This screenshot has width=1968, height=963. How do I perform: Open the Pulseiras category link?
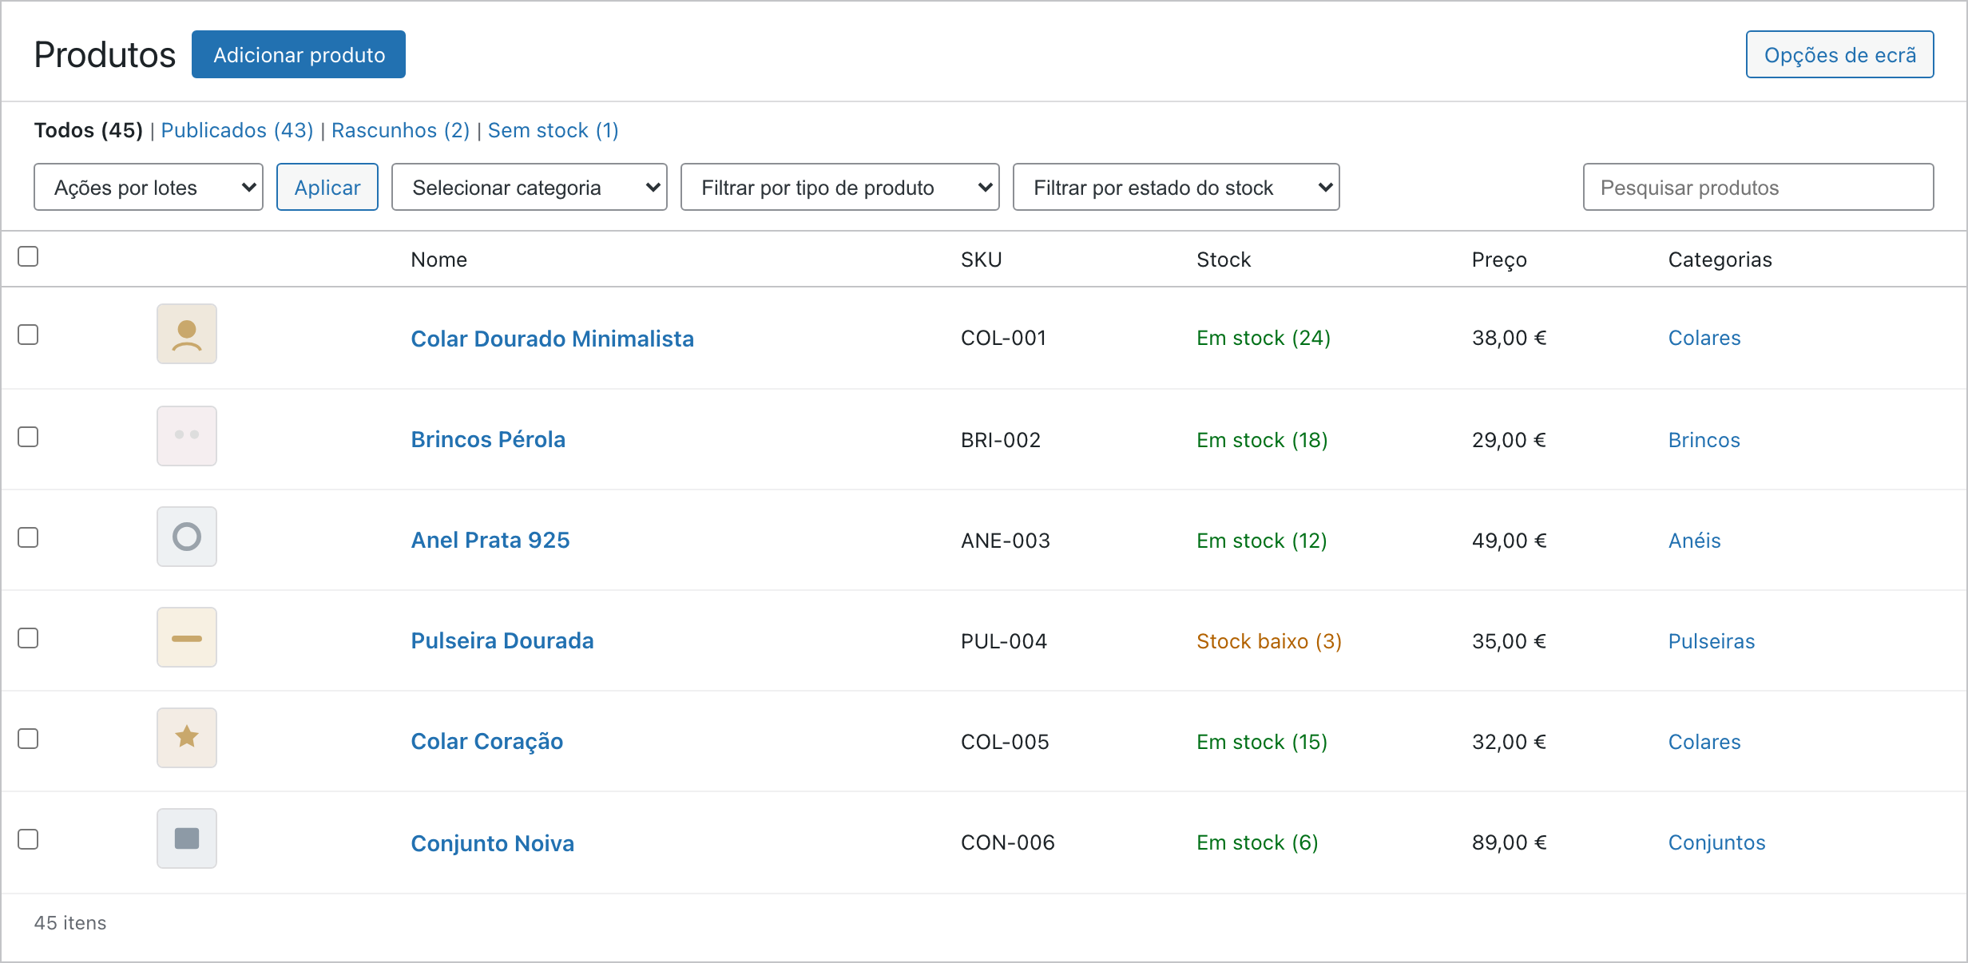click(x=1712, y=641)
